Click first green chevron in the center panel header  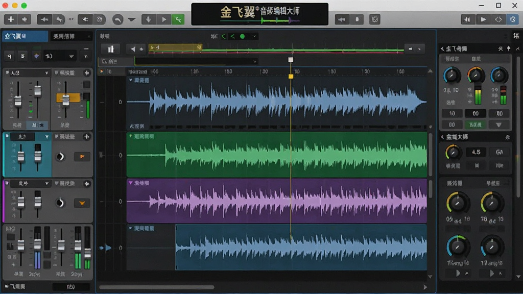[x=224, y=36]
